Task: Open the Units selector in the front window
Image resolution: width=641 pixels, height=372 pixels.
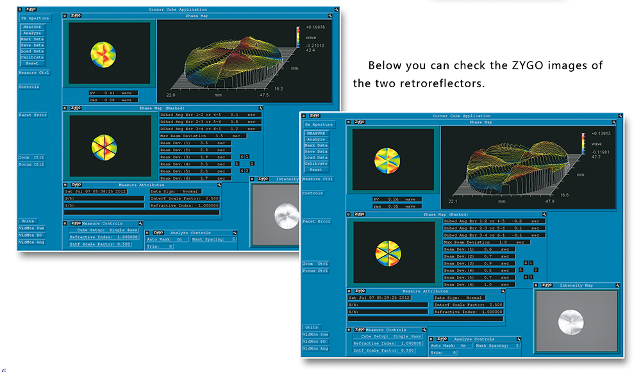Action: pyautogui.click(x=312, y=327)
